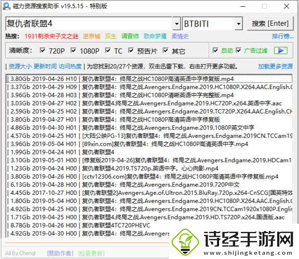Select the 3.96Gb 2019-04-28 H03 result
The image size is (299, 259).
click(x=149, y=95)
